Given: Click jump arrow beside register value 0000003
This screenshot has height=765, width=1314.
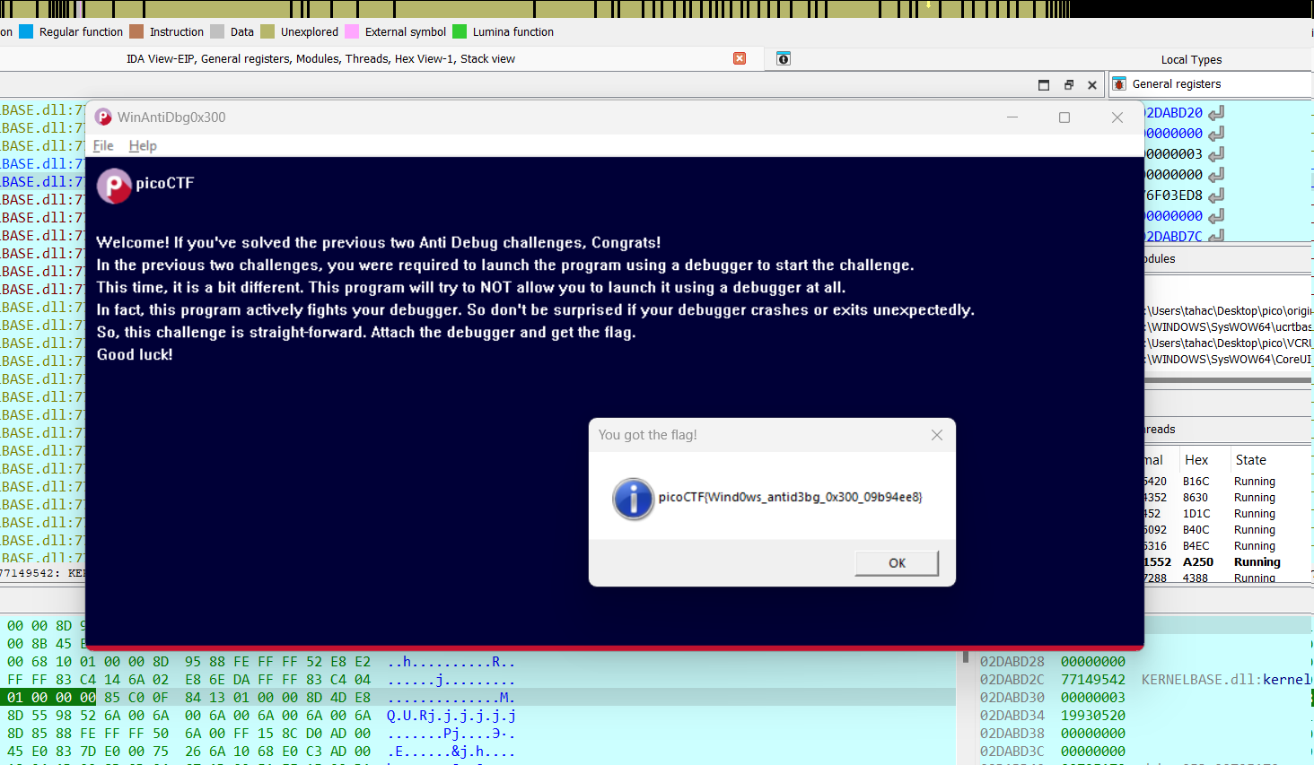Looking at the screenshot, I should (x=1216, y=155).
